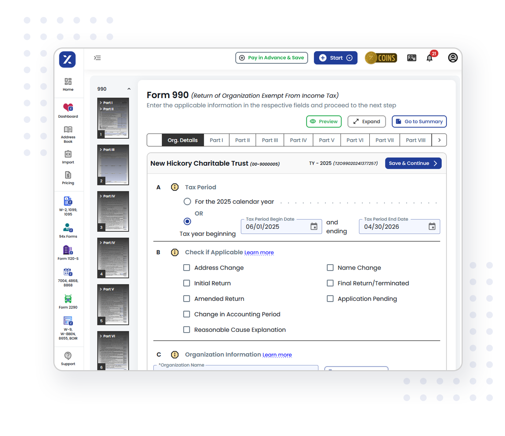The height and width of the screenshot is (436, 505).
Task: Check the Address Change checkbox
Action: [186, 267]
